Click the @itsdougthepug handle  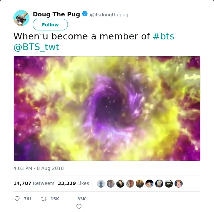[109, 15]
